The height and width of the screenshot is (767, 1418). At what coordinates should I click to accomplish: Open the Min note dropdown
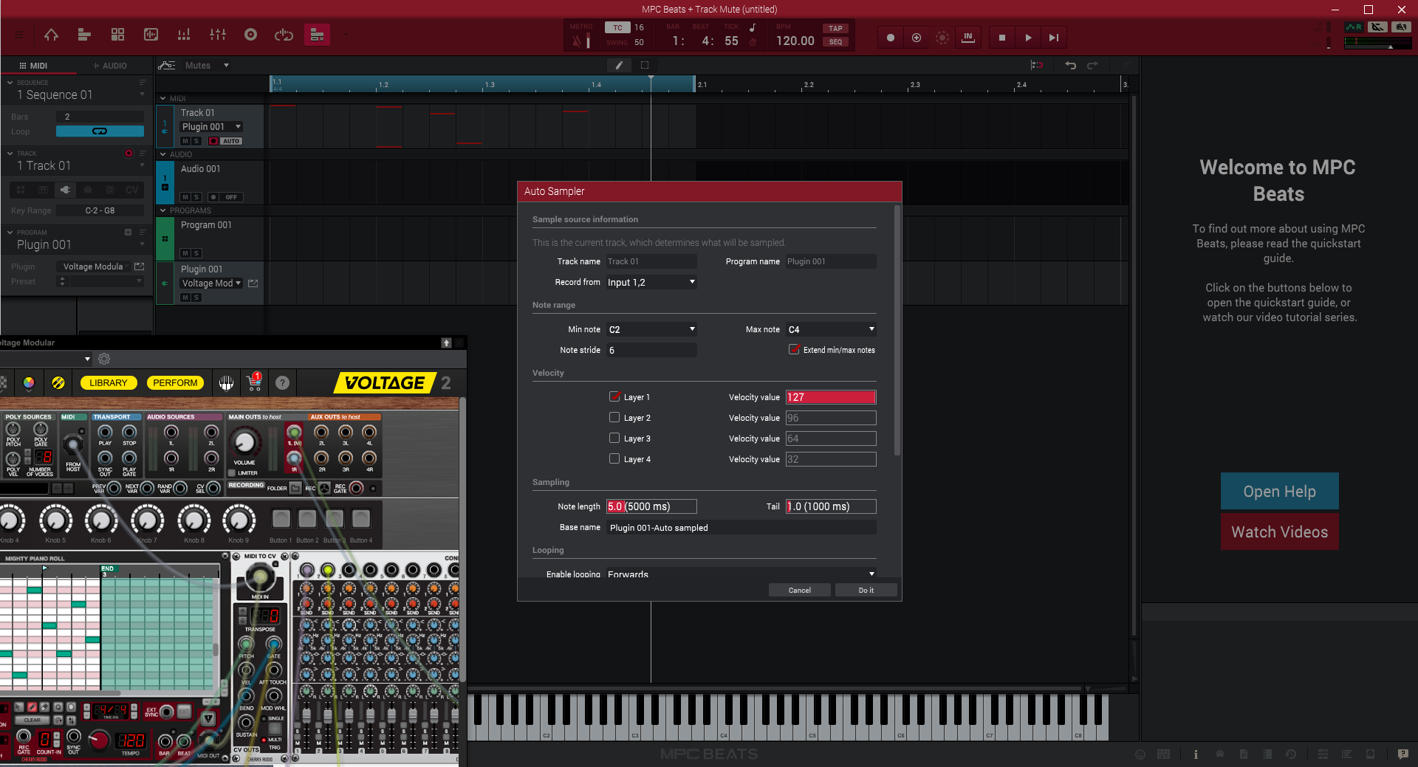pyautogui.click(x=651, y=329)
